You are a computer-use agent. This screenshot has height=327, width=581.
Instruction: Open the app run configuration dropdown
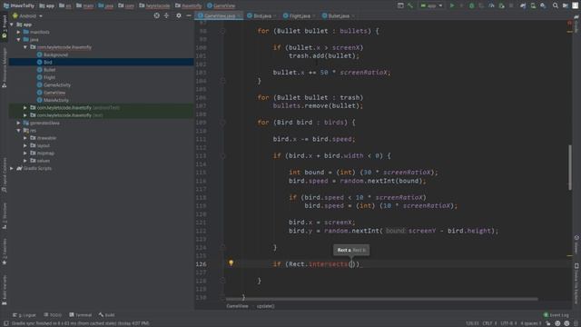click(x=432, y=5)
